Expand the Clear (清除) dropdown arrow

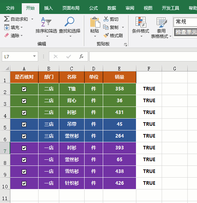click(21, 35)
